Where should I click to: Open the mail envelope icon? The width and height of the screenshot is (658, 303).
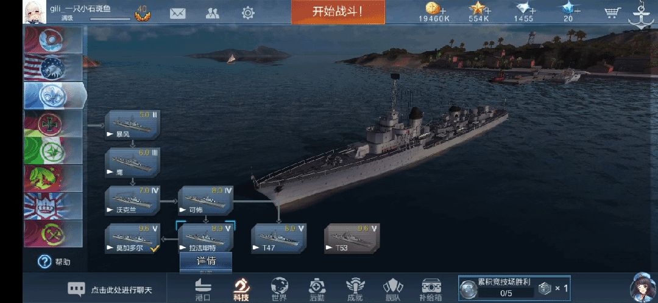pos(177,13)
